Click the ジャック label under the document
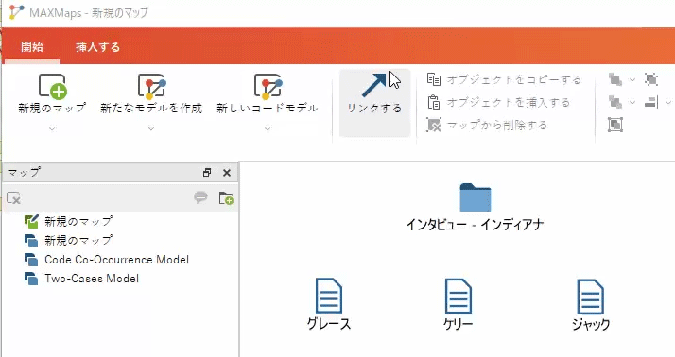 591,324
